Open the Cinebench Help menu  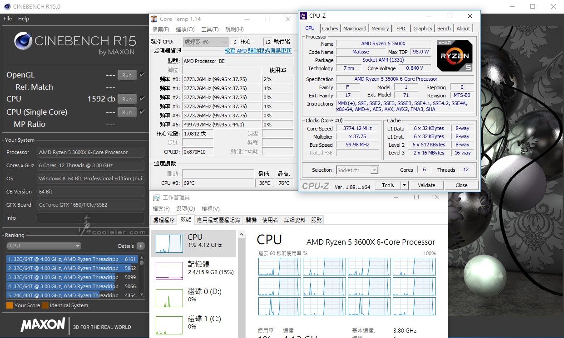point(24,19)
